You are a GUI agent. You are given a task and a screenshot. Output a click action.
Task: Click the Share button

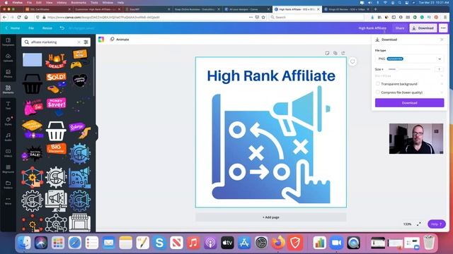point(400,28)
